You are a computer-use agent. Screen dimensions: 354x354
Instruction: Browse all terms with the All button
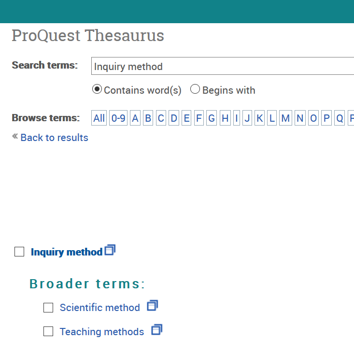[99, 118]
